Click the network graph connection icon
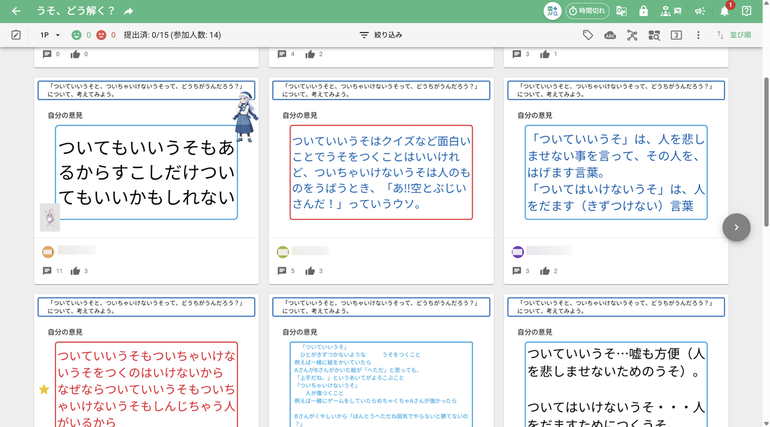Image resolution: width=770 pixels, height=427 pixels. 632,35
